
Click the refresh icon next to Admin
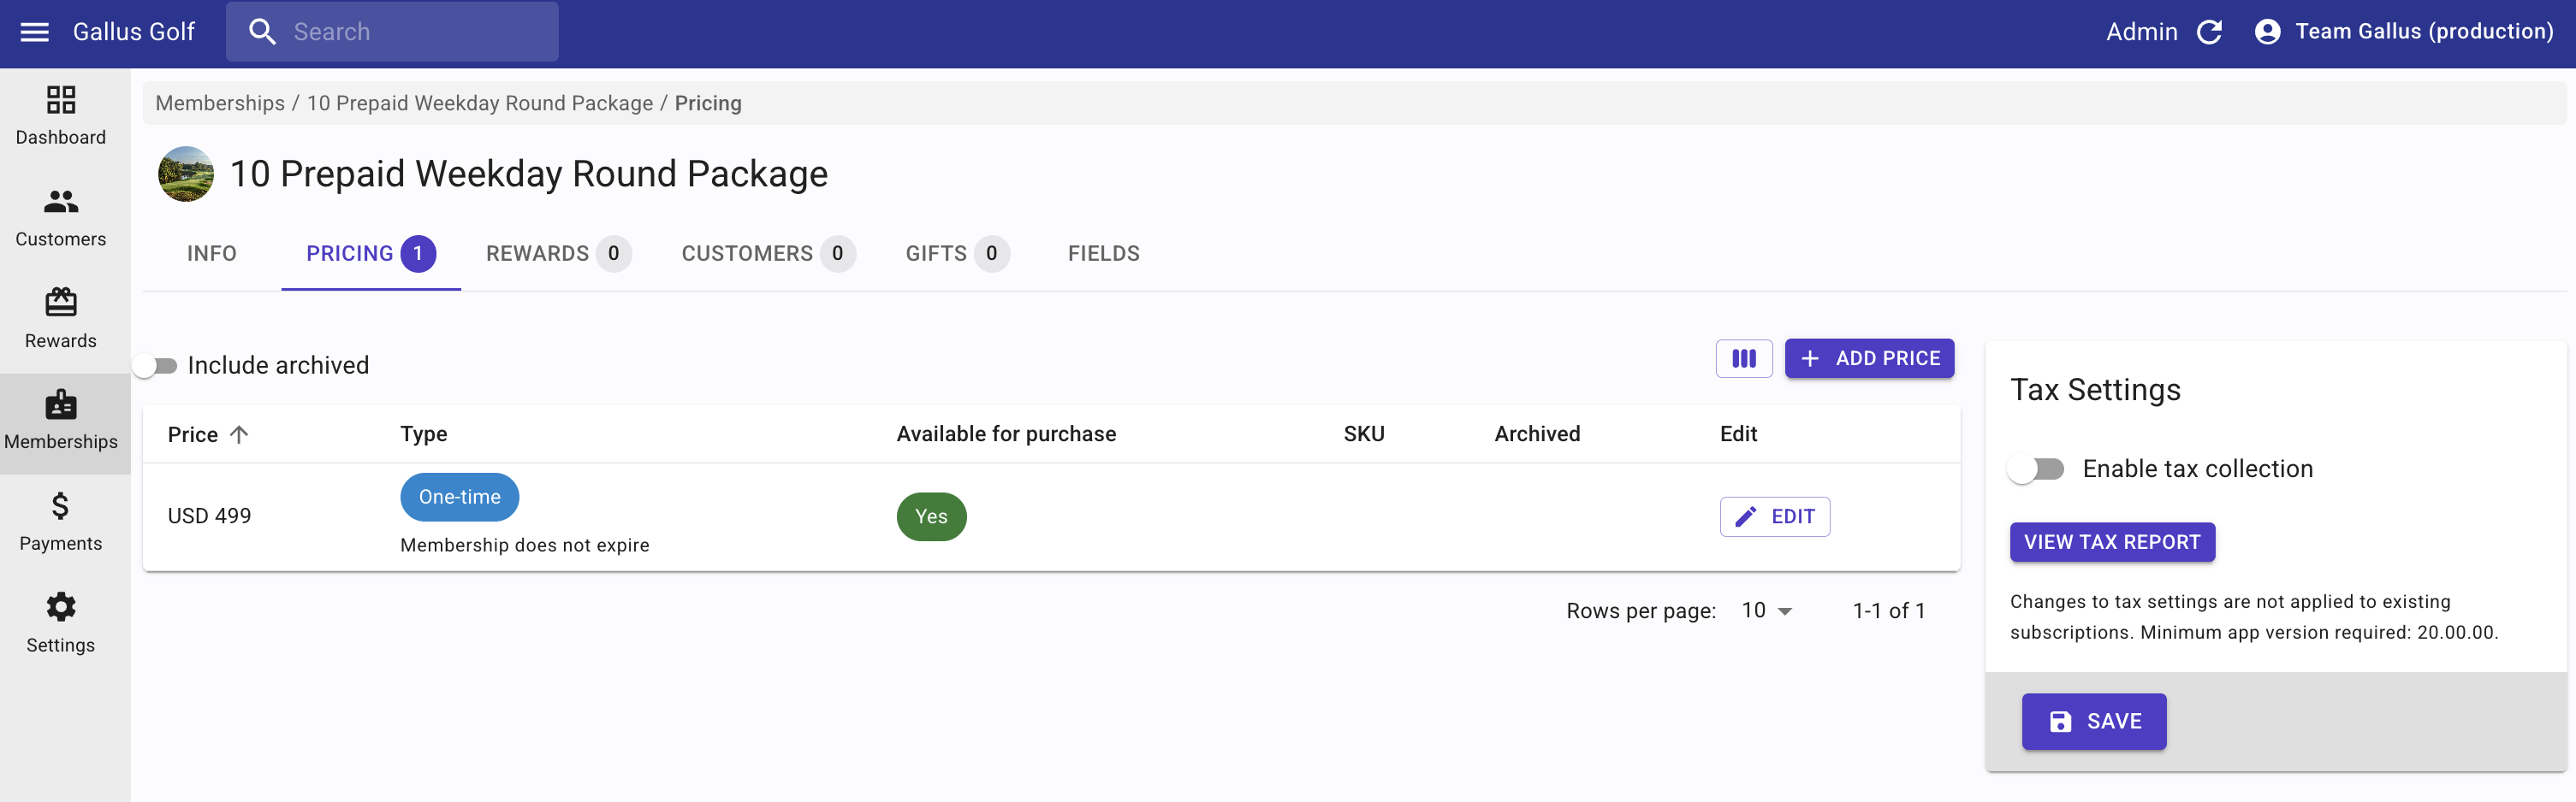tap(2210, 32)
